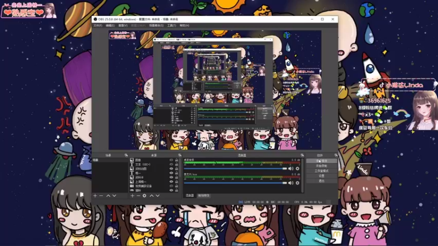
Task: Click the image icon of 资料卡 source
Action: (x=132, y=177)
